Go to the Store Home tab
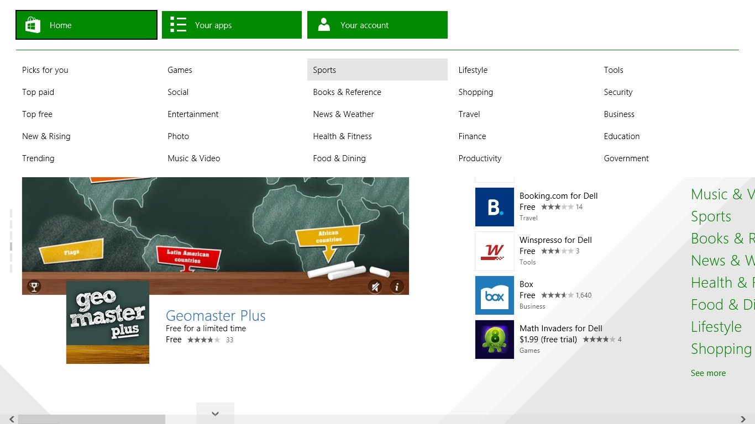The image size is (755, 424). [x=86, y=25]
